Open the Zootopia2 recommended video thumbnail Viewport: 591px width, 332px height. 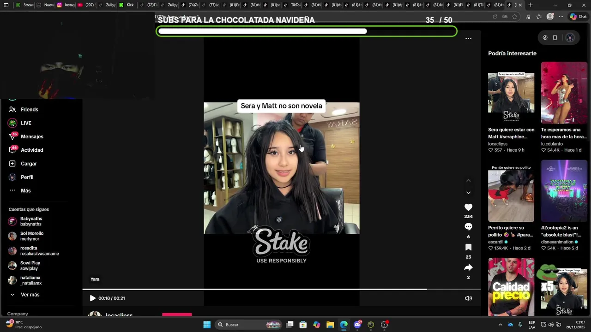click(564, 191)
